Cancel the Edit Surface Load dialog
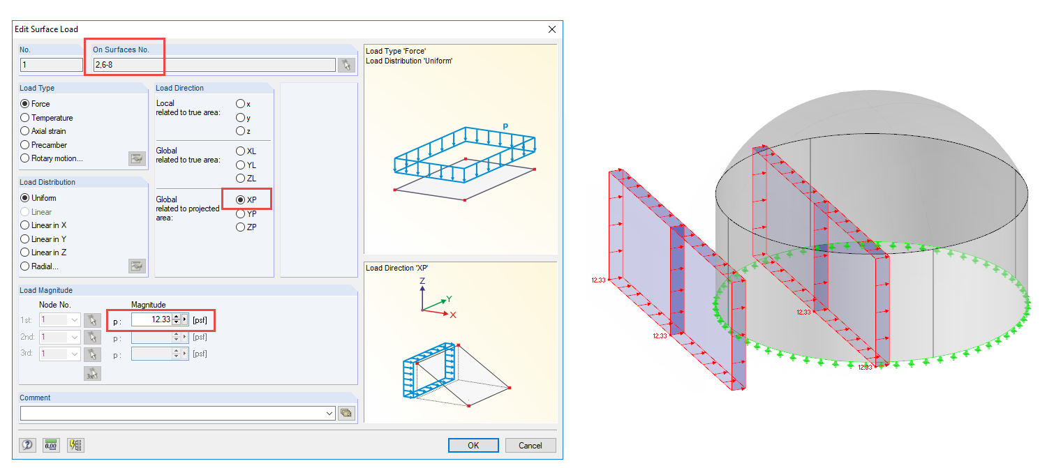This screenshot has height=468, width=1054. [x=530, y=445]
